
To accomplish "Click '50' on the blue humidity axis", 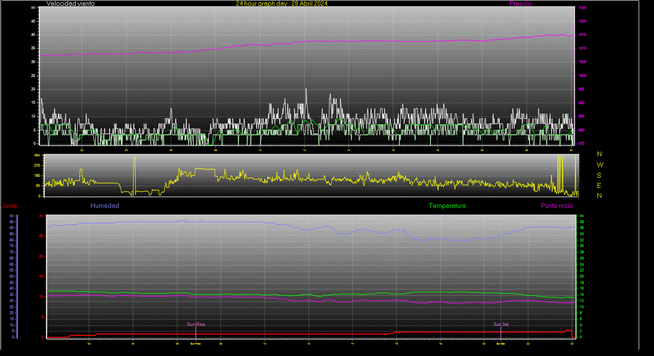I will 11,276.
